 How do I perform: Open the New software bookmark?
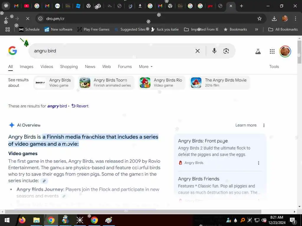(59, 29)
